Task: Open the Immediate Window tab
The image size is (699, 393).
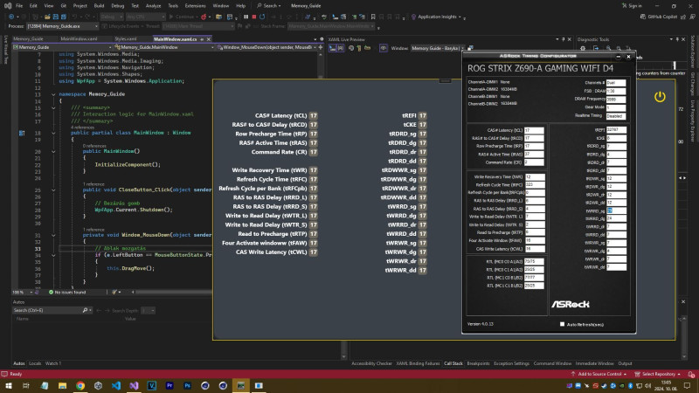Action: (x=594, y=363)
